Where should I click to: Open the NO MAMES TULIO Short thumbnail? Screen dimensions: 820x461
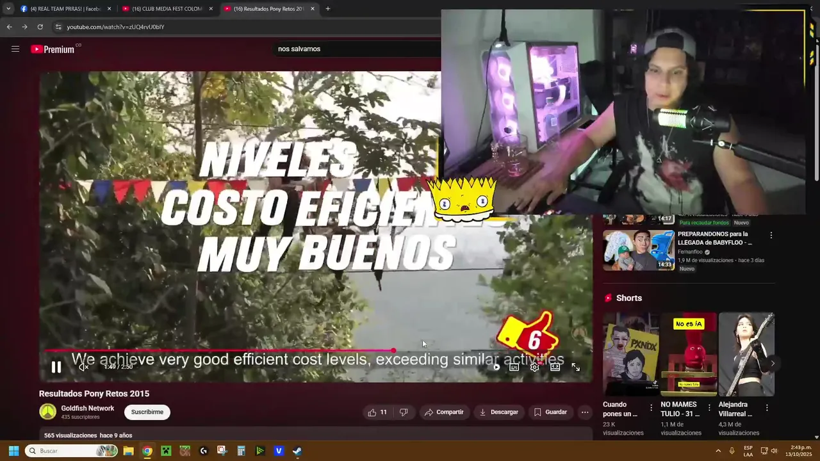[x=689, y=355]
